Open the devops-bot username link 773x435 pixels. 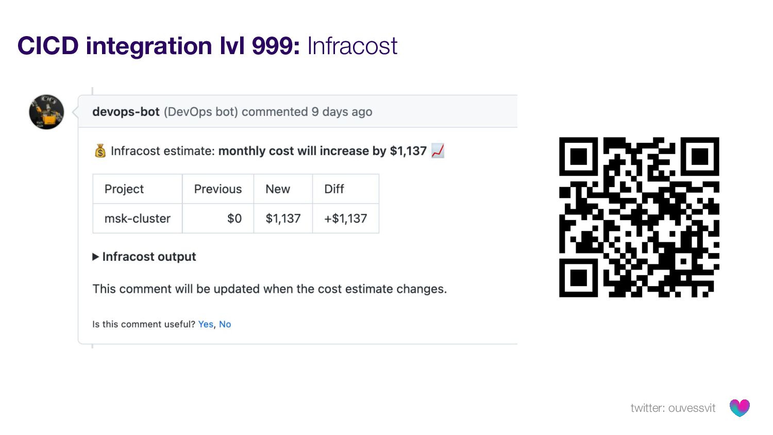point(126,112)
